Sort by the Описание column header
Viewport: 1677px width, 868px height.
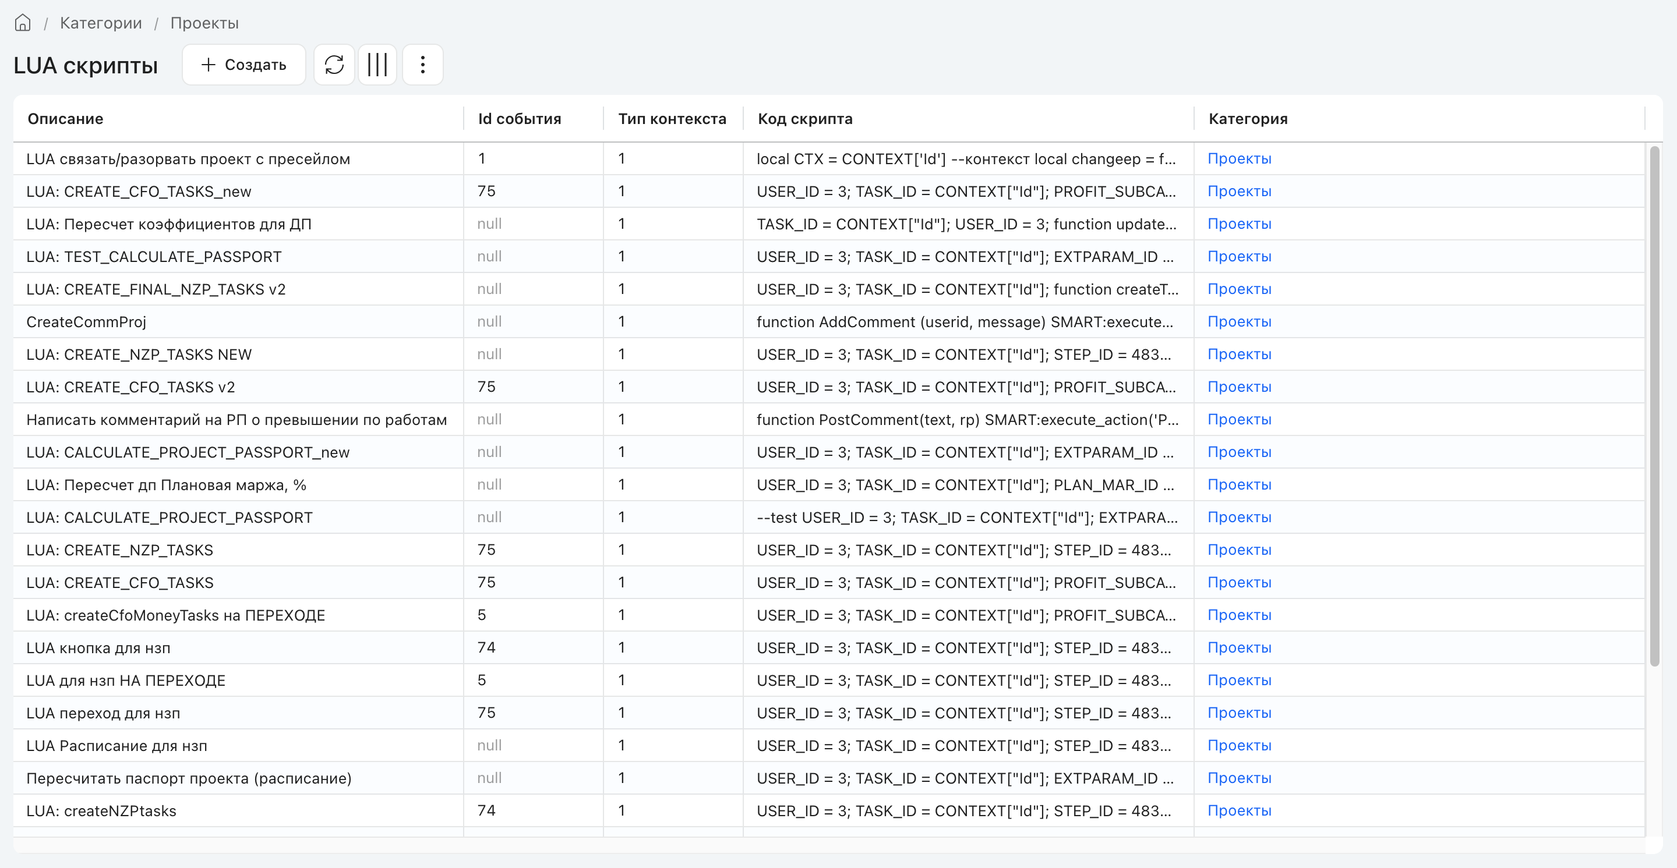tap(65, 118)
